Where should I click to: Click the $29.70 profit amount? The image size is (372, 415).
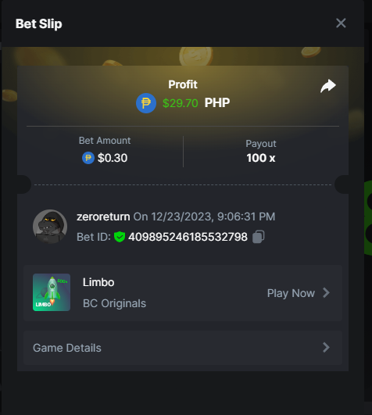(x=181, y=103)
